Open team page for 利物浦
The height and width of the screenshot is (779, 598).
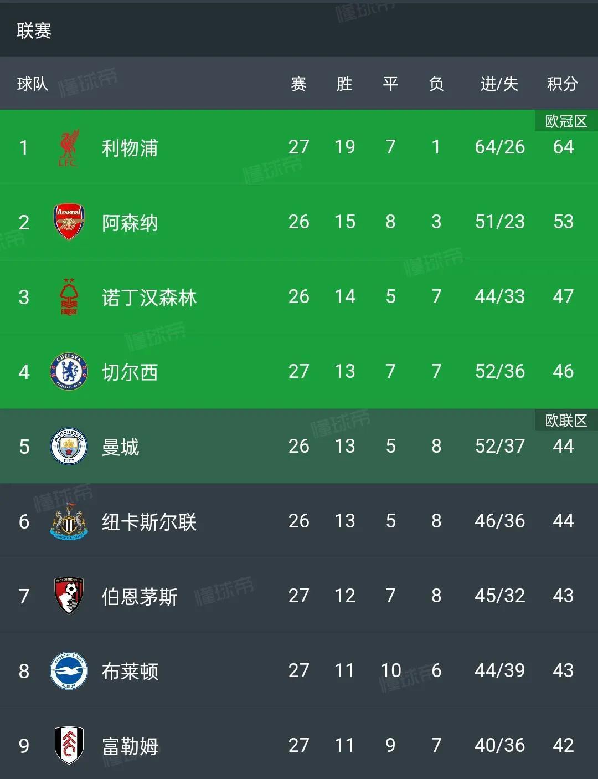130,148
